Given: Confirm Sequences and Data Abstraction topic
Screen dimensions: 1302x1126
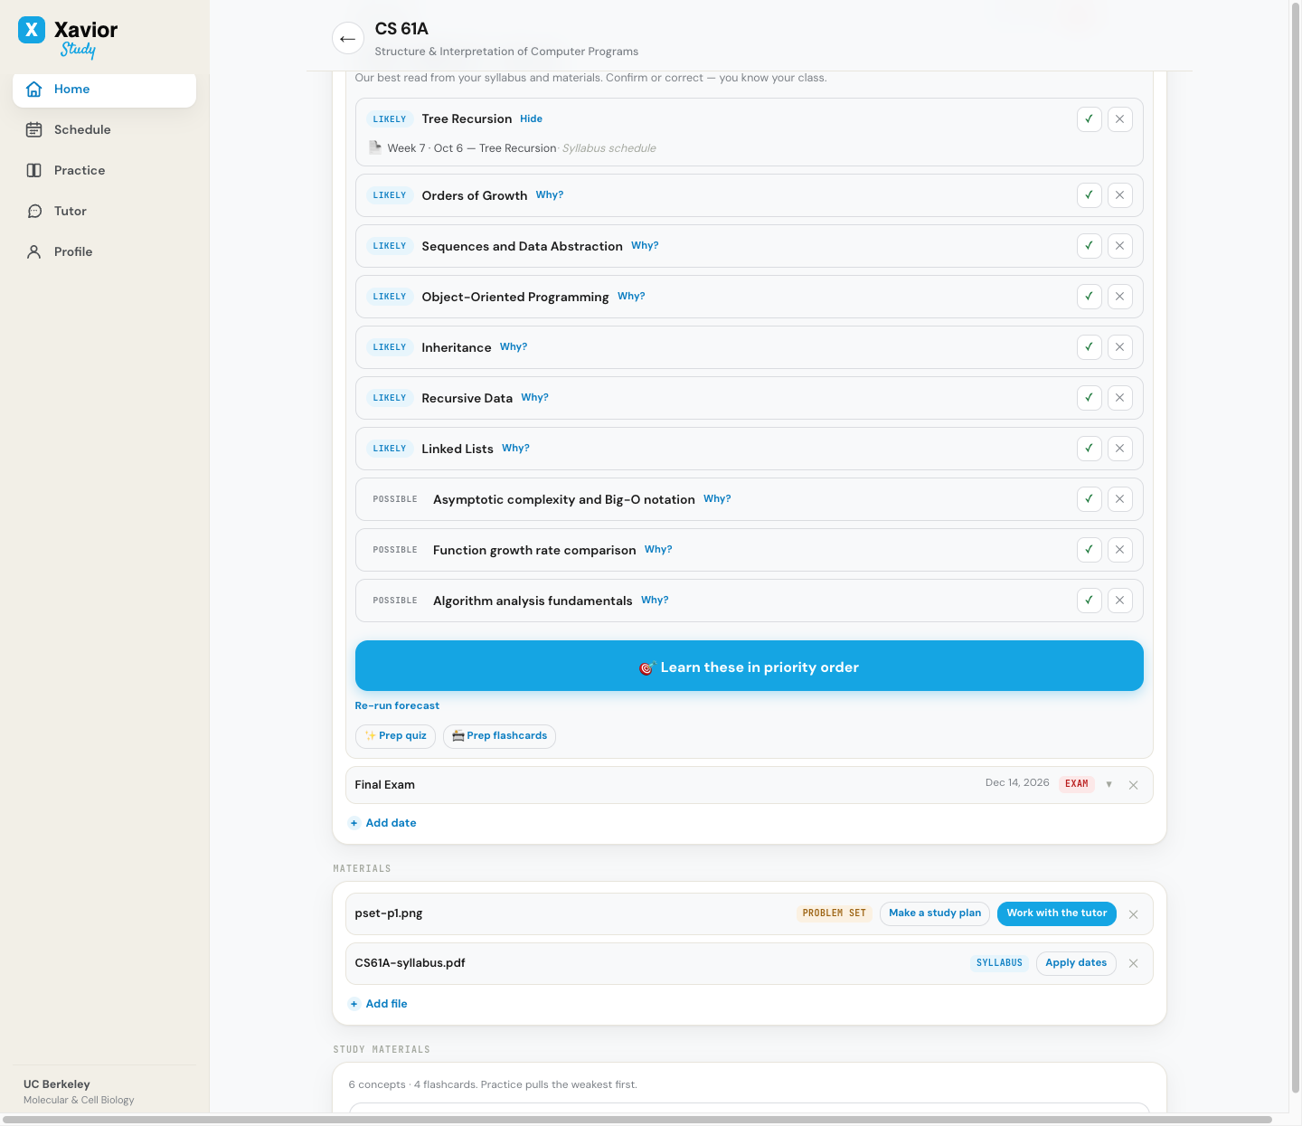Looking at the screenshot, I should [1089, 246].
